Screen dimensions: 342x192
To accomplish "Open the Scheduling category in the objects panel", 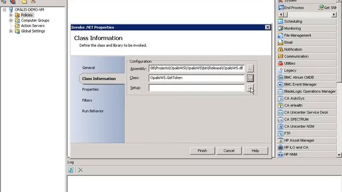I will click(x=307, y=21).
